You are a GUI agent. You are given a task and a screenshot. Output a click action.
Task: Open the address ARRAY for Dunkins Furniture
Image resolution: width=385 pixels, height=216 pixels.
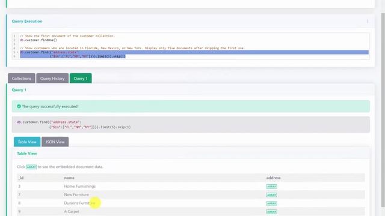point(271,203)
